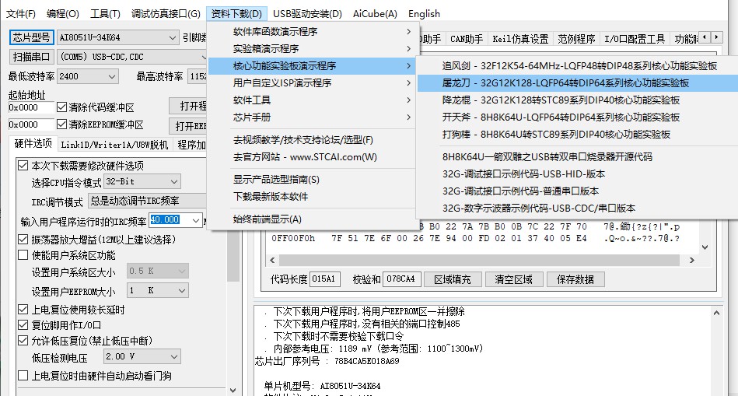Toggle 复位脚用作I/O口 checkbox

(23, 325)
